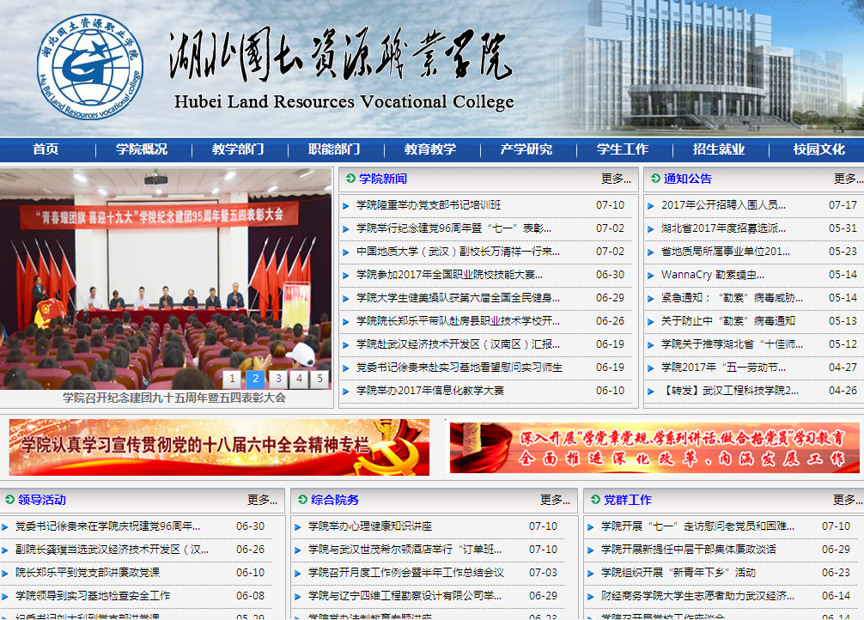
Task: Expand 更多 in 通知公告 section
Action: [x=848, y=179]
